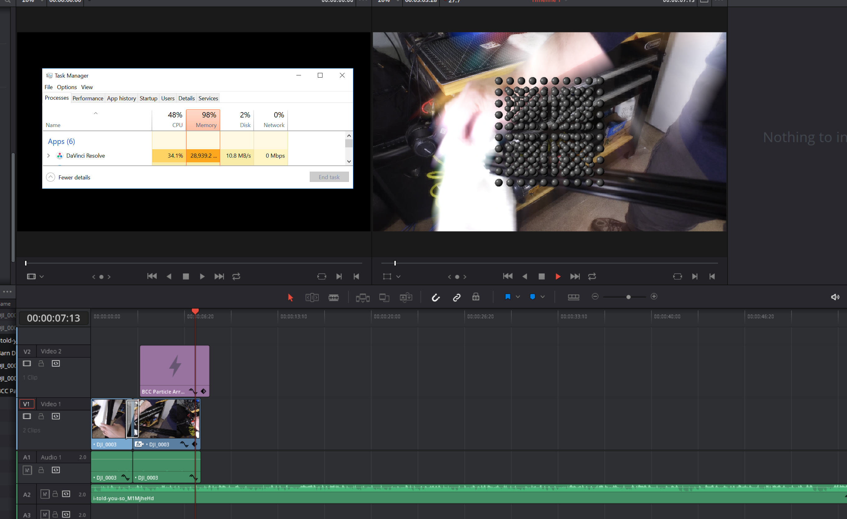Image resolution: width=847 pixels, height=519 pixels.
Task: Open flag color dropdown arrow
Action: tap(518, 297)
